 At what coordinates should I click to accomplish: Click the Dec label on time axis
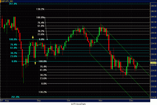tap(131, 100)
